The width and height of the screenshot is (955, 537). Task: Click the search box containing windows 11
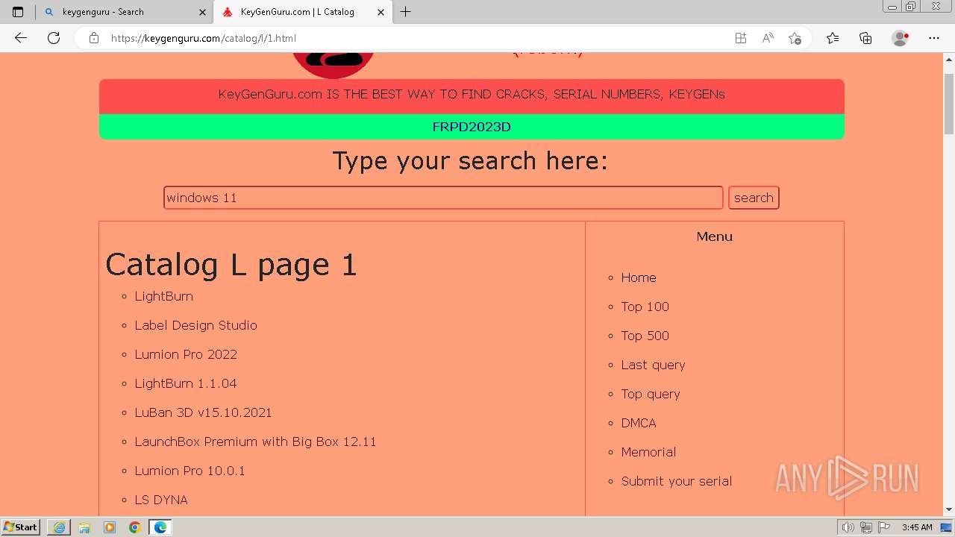tap(443, 198)
